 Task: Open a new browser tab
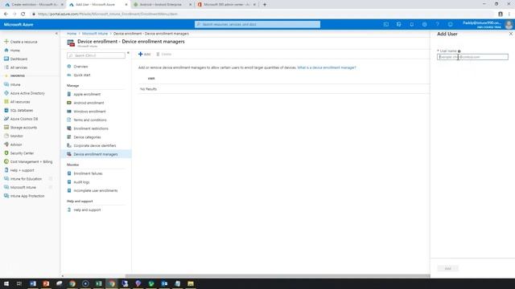[x=265, y=5]
